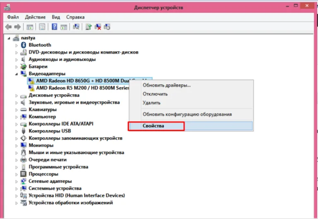Screen dimensions: 318x219
Task: Click the Disable device toolbar icon with down arrow
Action: coord(107,27)
